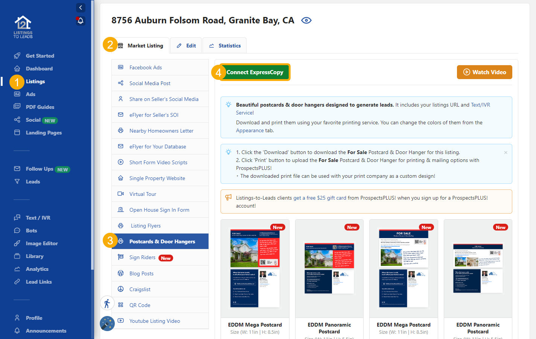Click the Leads funnel icon
This screenshot has height=339, width=536.
tap(17, 182)
